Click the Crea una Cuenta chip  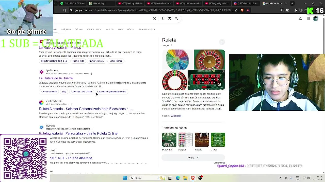pyautogui.click(x=49, y=92)
